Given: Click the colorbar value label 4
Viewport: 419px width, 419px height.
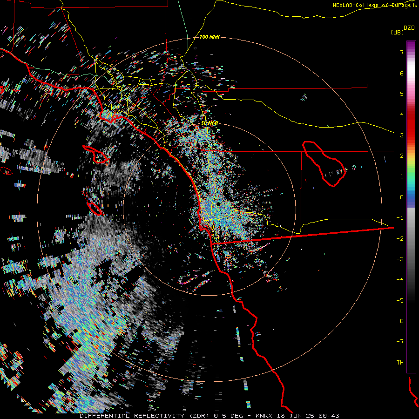Looking at the screenshot, I should [x=402, y=115].
